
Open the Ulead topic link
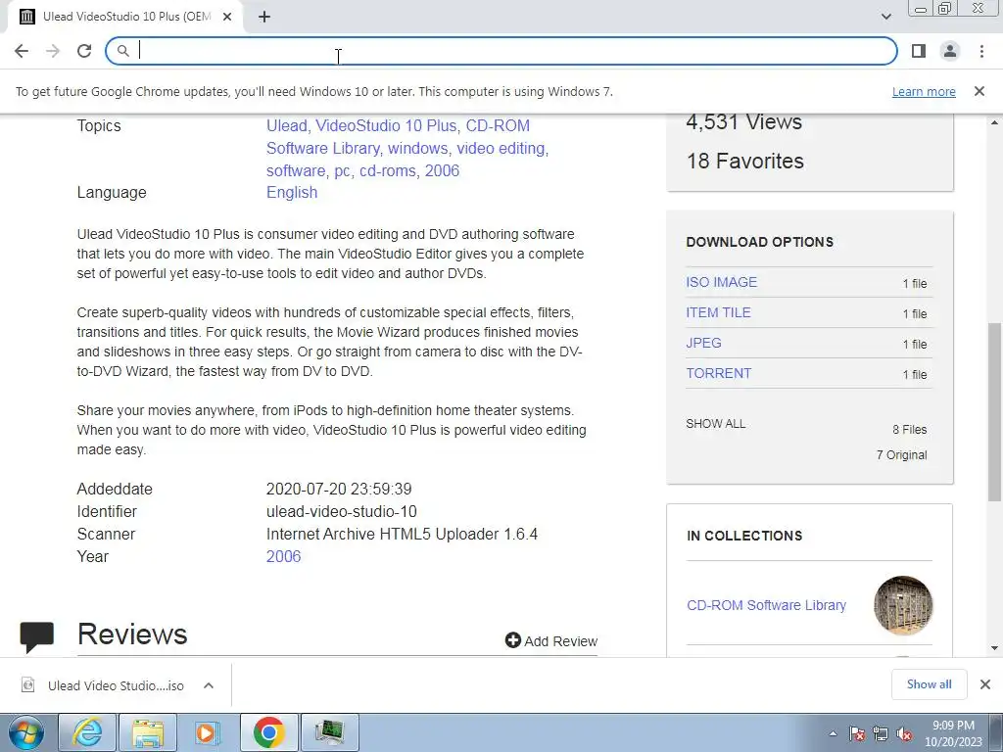coord(287,125)
